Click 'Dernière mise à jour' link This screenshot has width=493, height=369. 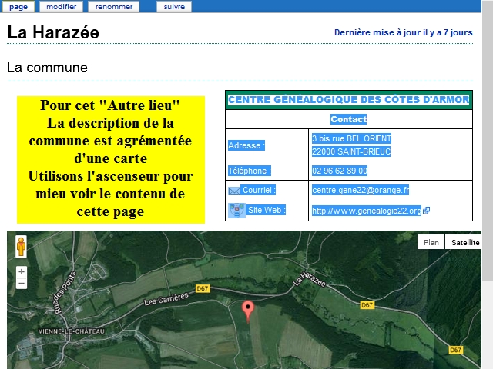point(403,33)
